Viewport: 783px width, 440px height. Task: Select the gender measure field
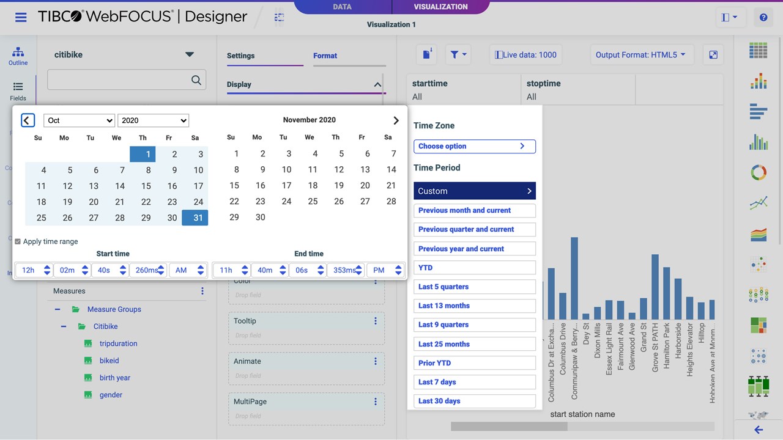111,395
